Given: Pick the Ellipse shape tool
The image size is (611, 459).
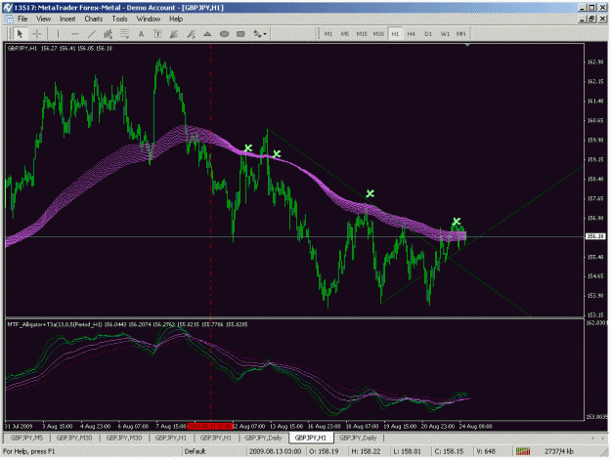Looking at the screenshot, I should (224, 34).
